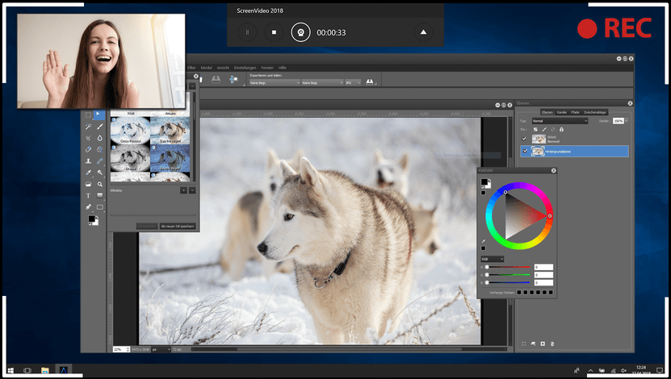Click the red channel slider
Viewport: 671px width, 379px height.
pos(508,267)
